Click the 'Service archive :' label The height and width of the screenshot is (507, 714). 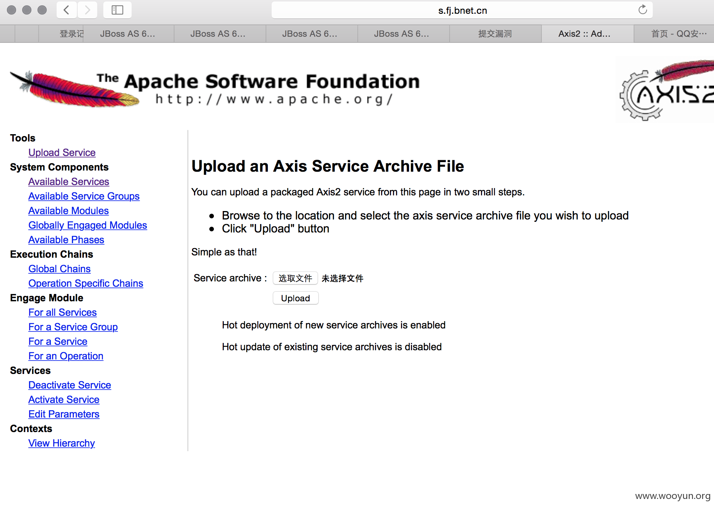pos(230,278)
